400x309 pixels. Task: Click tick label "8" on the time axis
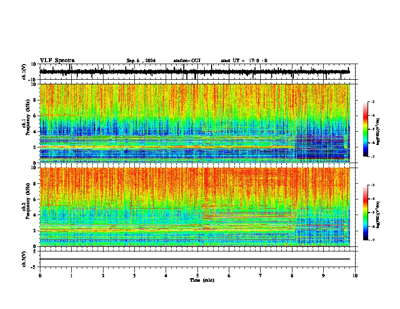[292, 276]
